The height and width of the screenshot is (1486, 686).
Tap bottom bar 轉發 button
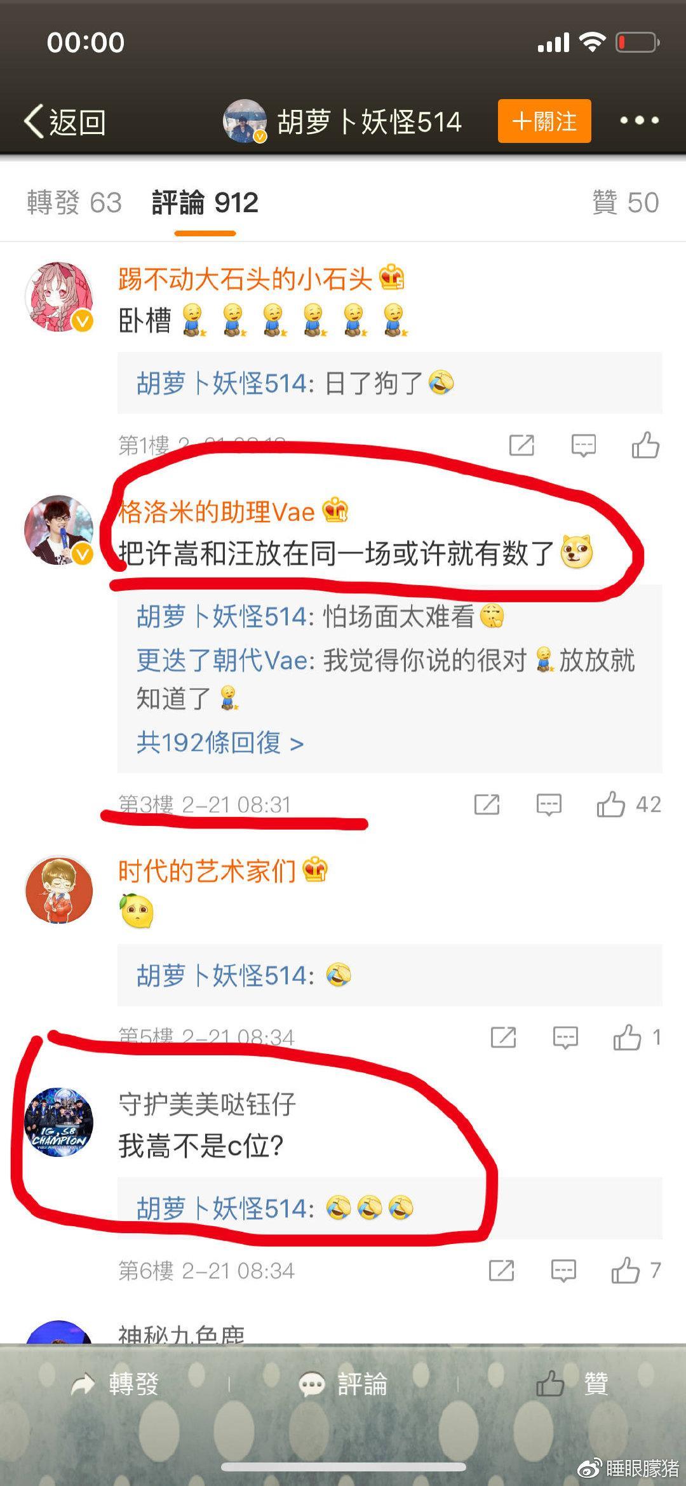114,1383
